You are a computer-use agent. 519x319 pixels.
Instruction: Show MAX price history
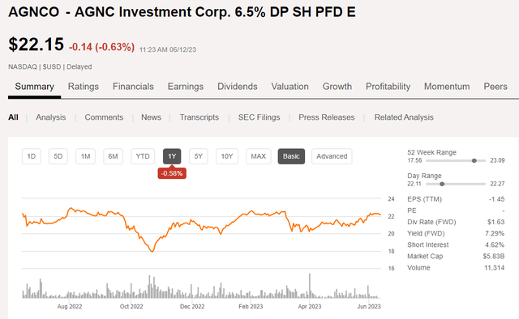coord(258,156)
